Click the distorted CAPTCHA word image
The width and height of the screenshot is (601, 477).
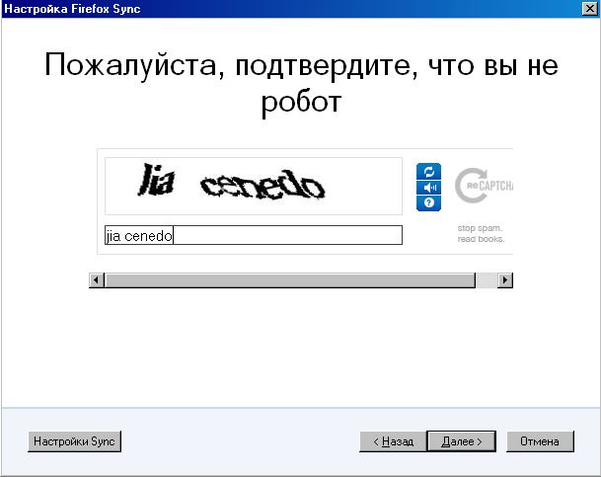pos(254,186)
